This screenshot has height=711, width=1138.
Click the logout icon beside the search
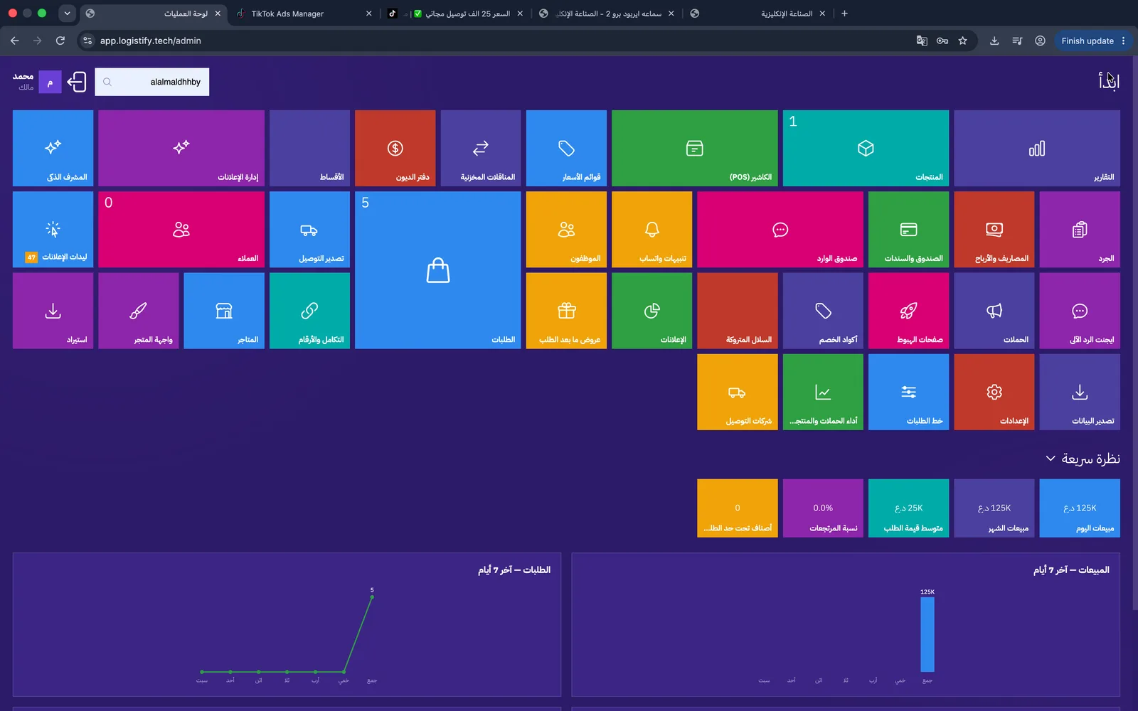tap(77, 82)
